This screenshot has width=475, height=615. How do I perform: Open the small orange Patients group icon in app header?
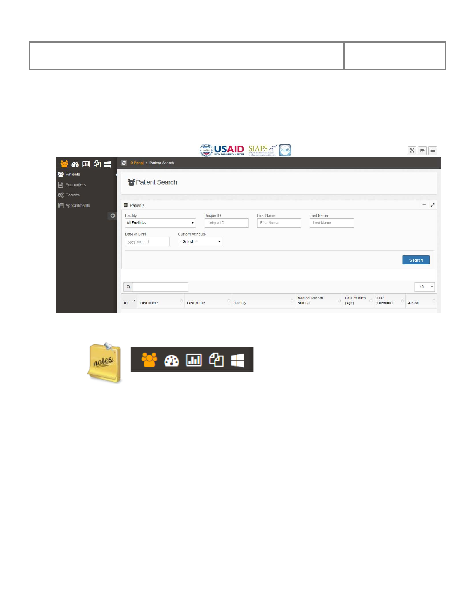point(64,164)
